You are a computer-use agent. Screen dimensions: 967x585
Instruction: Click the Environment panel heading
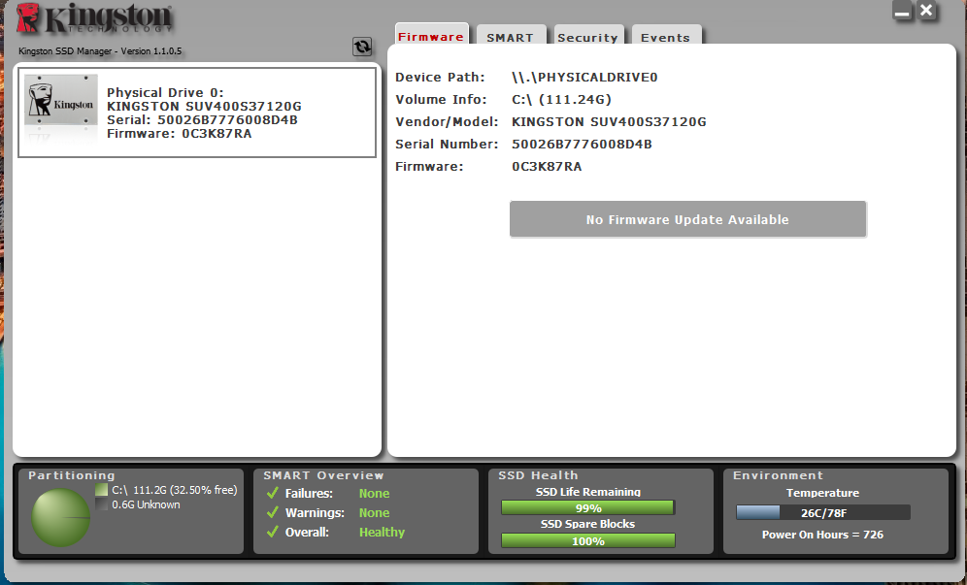tap(778, 475)
